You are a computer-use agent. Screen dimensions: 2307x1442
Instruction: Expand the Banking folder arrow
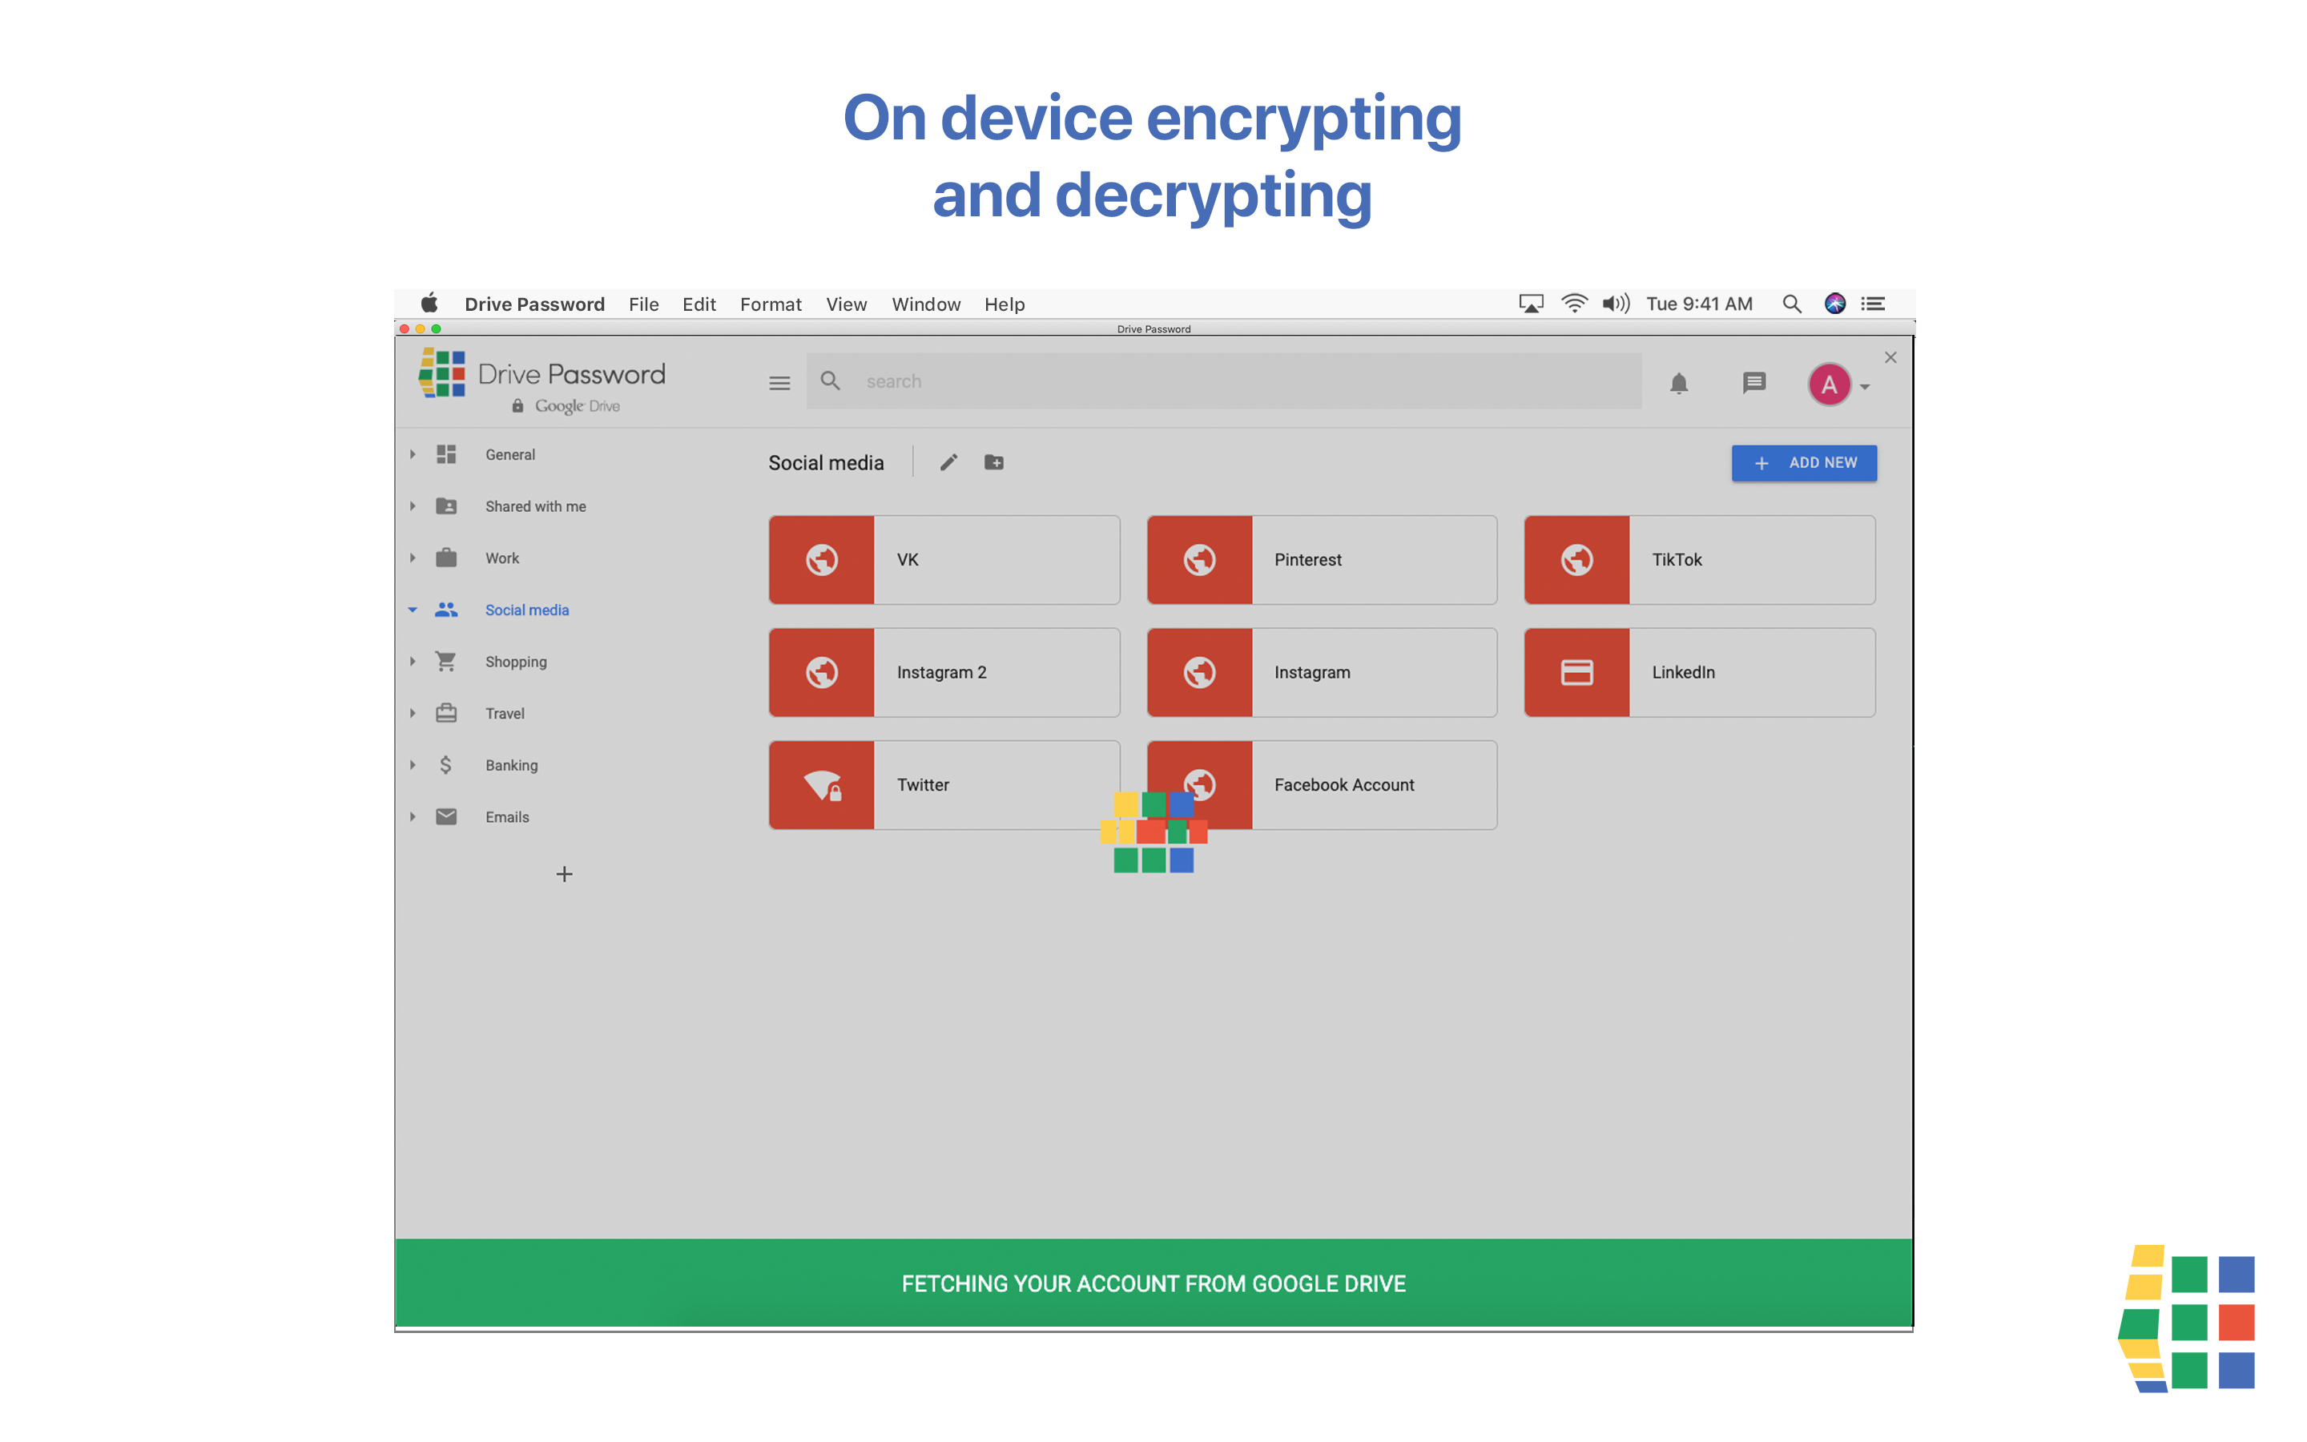pyautogui.click(x=413, y=765)
